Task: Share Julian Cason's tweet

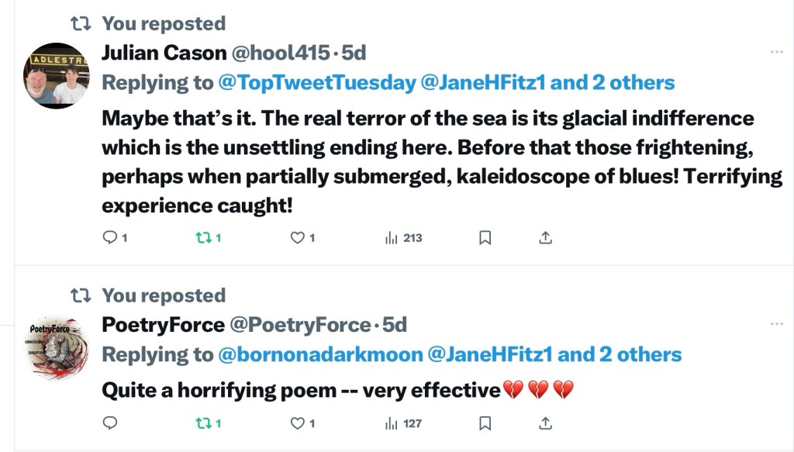Action: click(x=545, y=238)
